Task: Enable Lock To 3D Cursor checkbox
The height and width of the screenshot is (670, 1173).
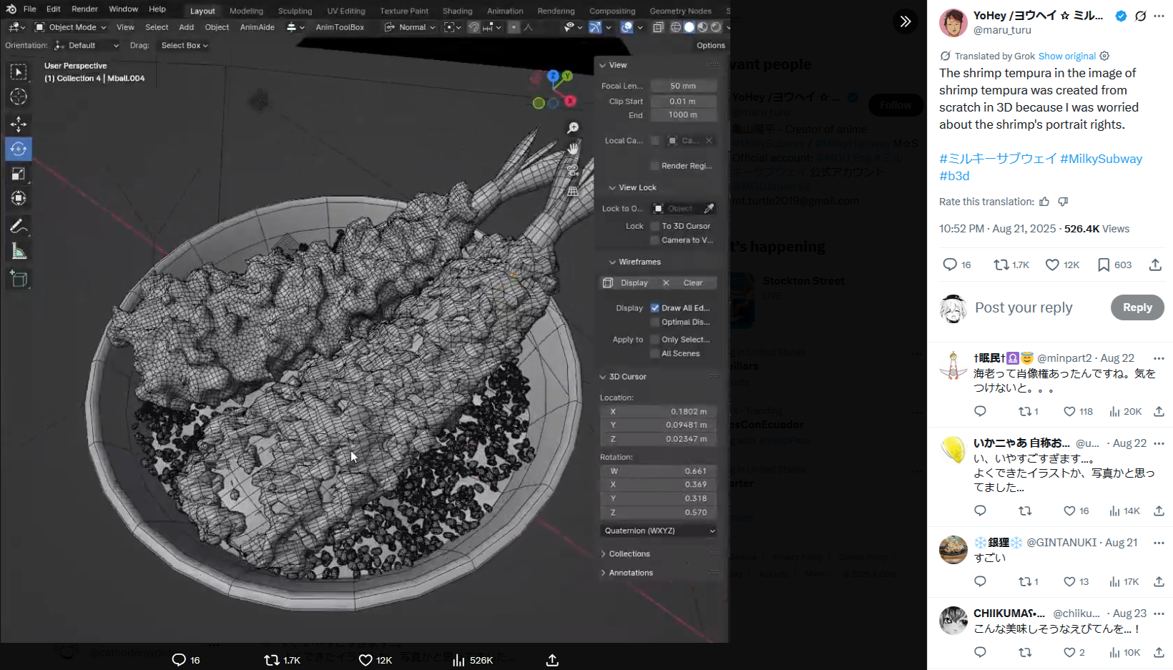Action: 654,226
